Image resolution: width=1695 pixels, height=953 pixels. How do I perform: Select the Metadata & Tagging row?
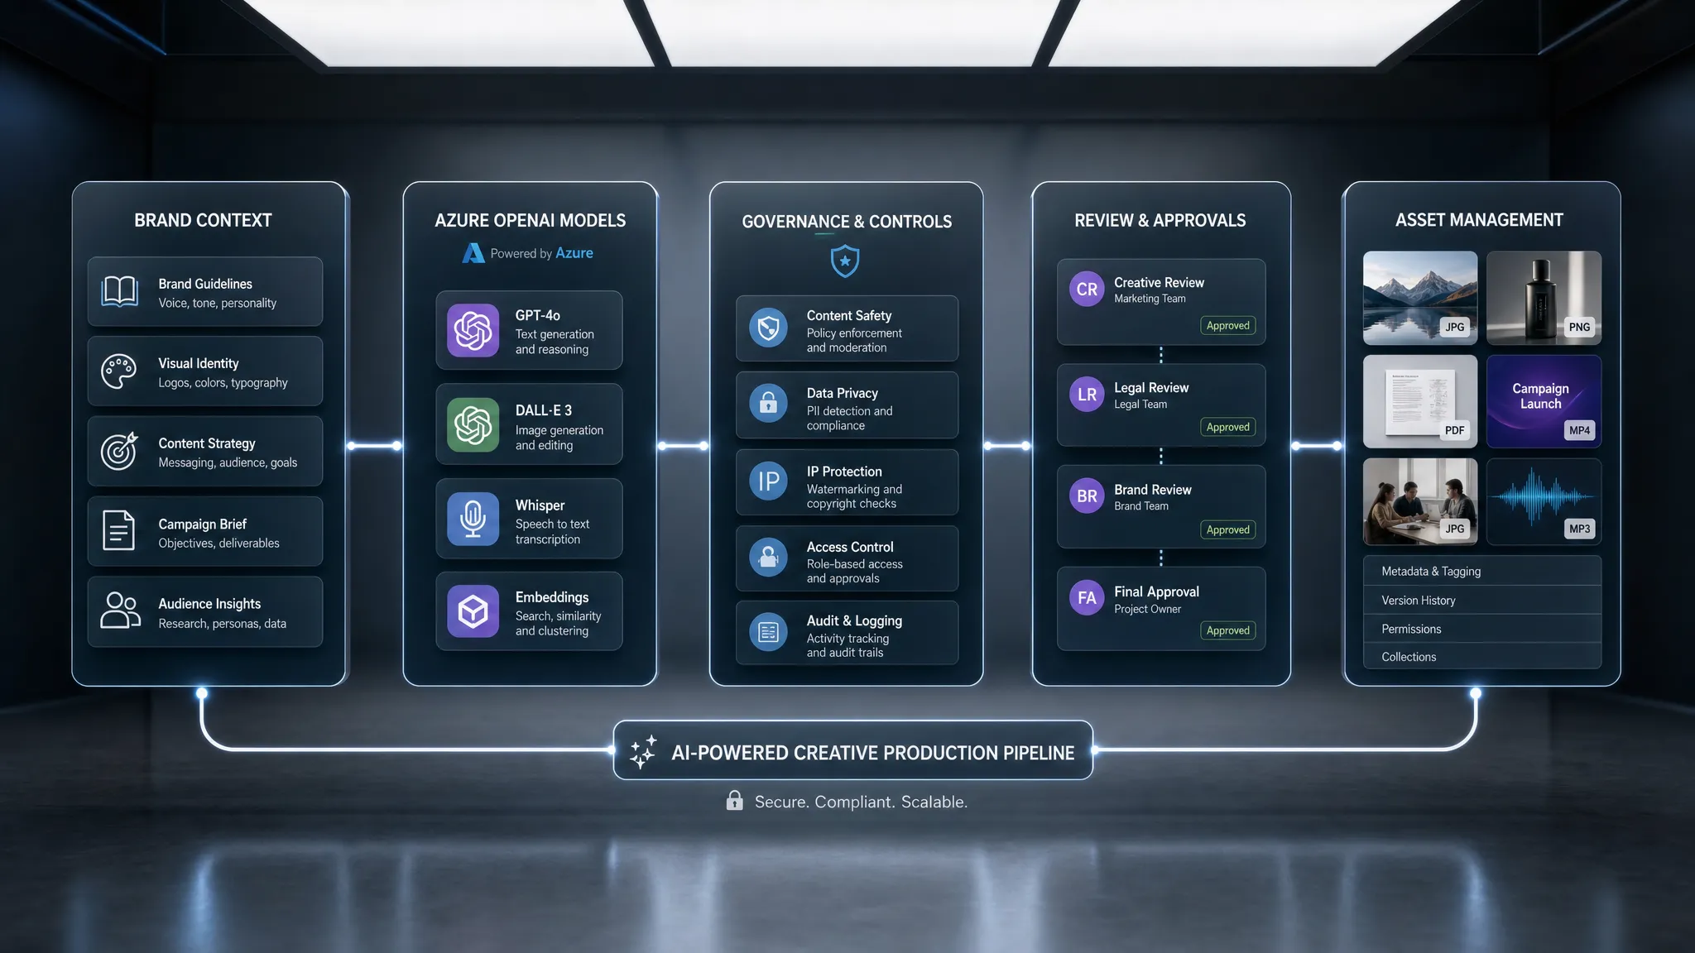[1482, 571]
